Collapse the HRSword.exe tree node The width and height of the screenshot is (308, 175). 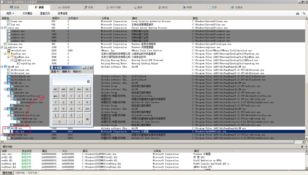[x=12, y=60]
